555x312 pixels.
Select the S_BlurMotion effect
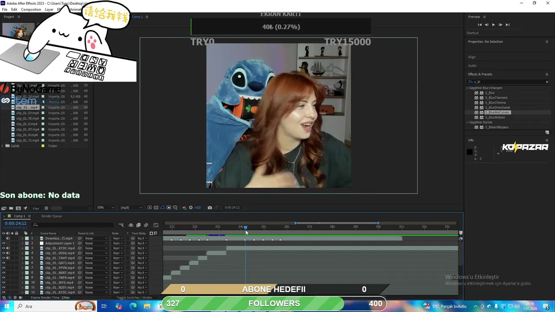(x=495, y=117)
